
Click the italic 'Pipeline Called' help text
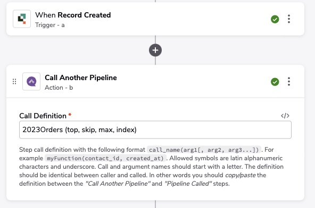click(x=188, y=184)
